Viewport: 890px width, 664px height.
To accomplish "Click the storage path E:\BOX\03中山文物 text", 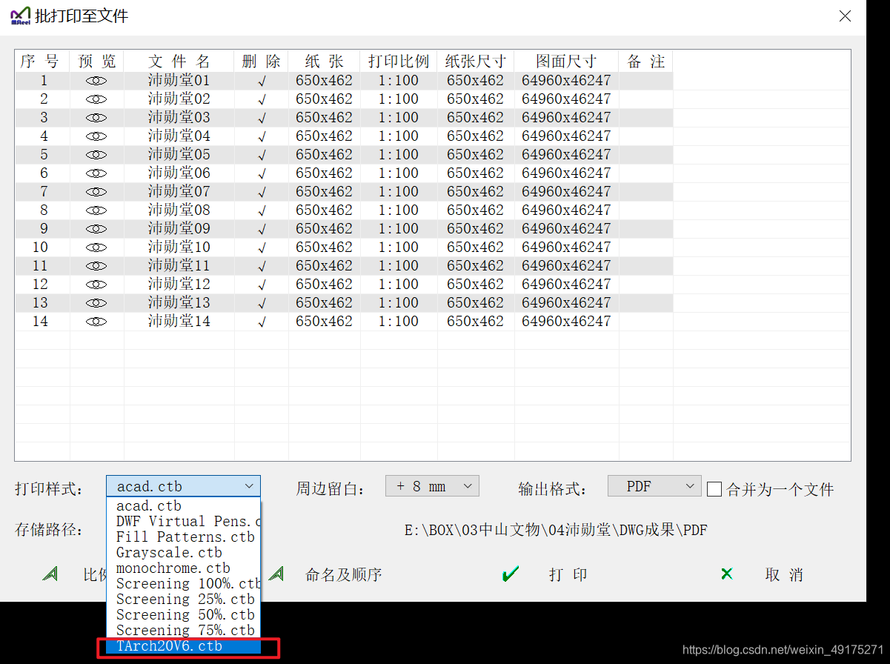I will pos(556,530).
